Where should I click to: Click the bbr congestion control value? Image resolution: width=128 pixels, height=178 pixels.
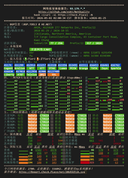[x=32, y=53]
